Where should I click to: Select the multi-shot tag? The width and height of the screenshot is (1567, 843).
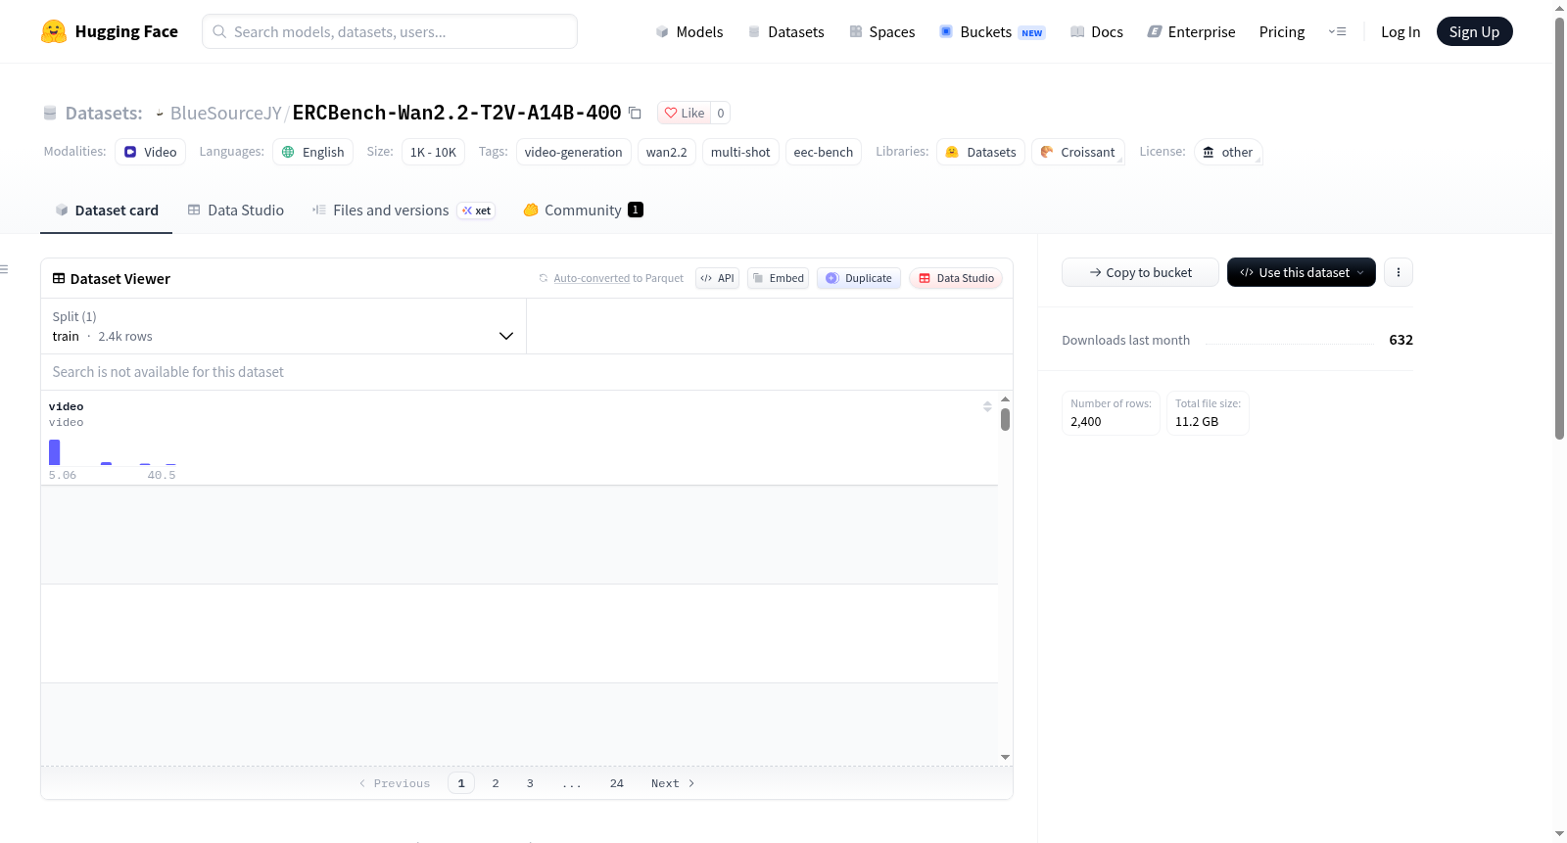740,152
